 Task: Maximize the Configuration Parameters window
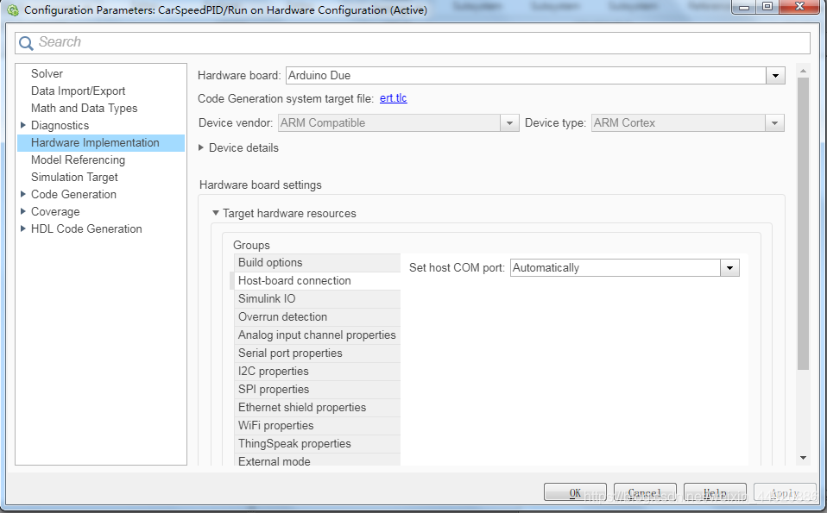[x=767, y=8]
